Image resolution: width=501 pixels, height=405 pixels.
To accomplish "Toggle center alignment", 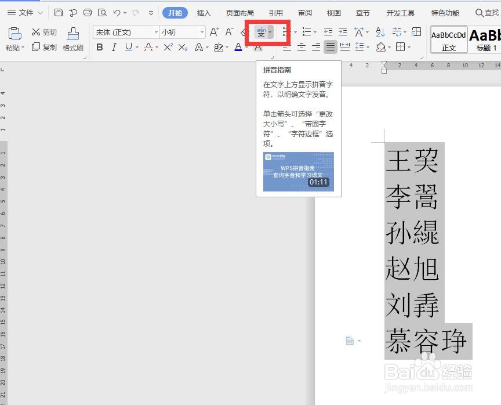I will (x=300, y=47).
